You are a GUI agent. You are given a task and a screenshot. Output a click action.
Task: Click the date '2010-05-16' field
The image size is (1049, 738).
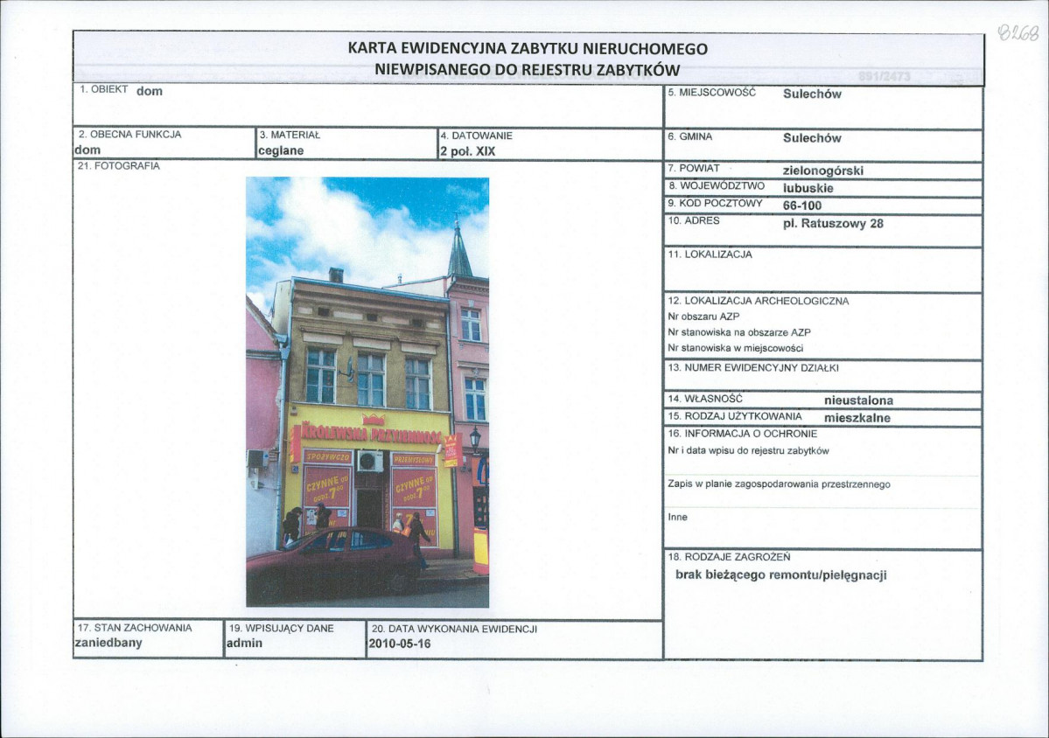click(400, 643)
